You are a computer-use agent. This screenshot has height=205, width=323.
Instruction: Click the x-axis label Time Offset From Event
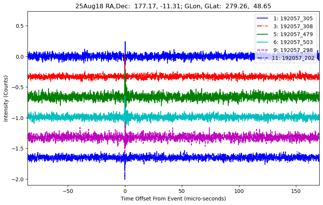[x=173, y=199]
